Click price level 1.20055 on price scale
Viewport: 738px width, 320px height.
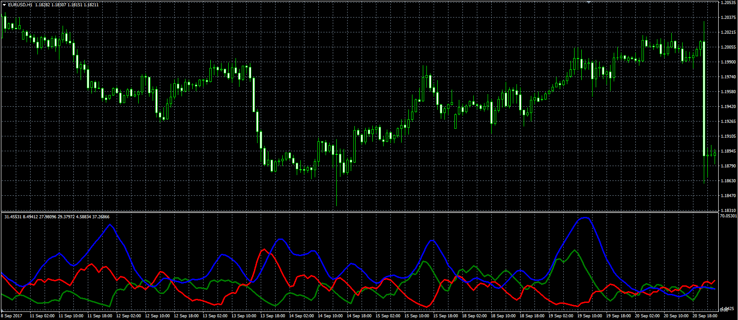(728, 47)
